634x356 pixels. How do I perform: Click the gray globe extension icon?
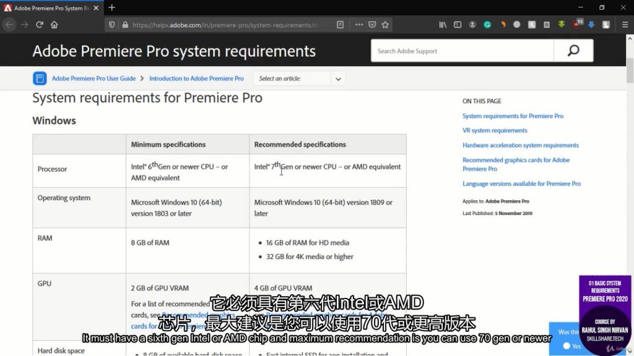click(517, 25)
